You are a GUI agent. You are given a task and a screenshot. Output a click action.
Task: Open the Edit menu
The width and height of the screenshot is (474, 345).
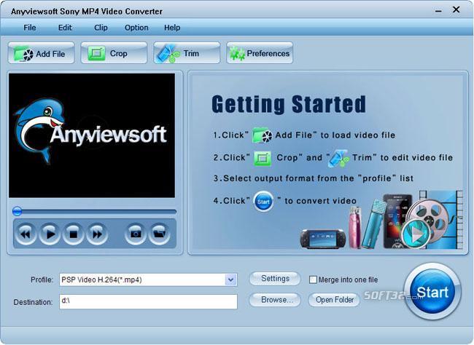(65, 28)
